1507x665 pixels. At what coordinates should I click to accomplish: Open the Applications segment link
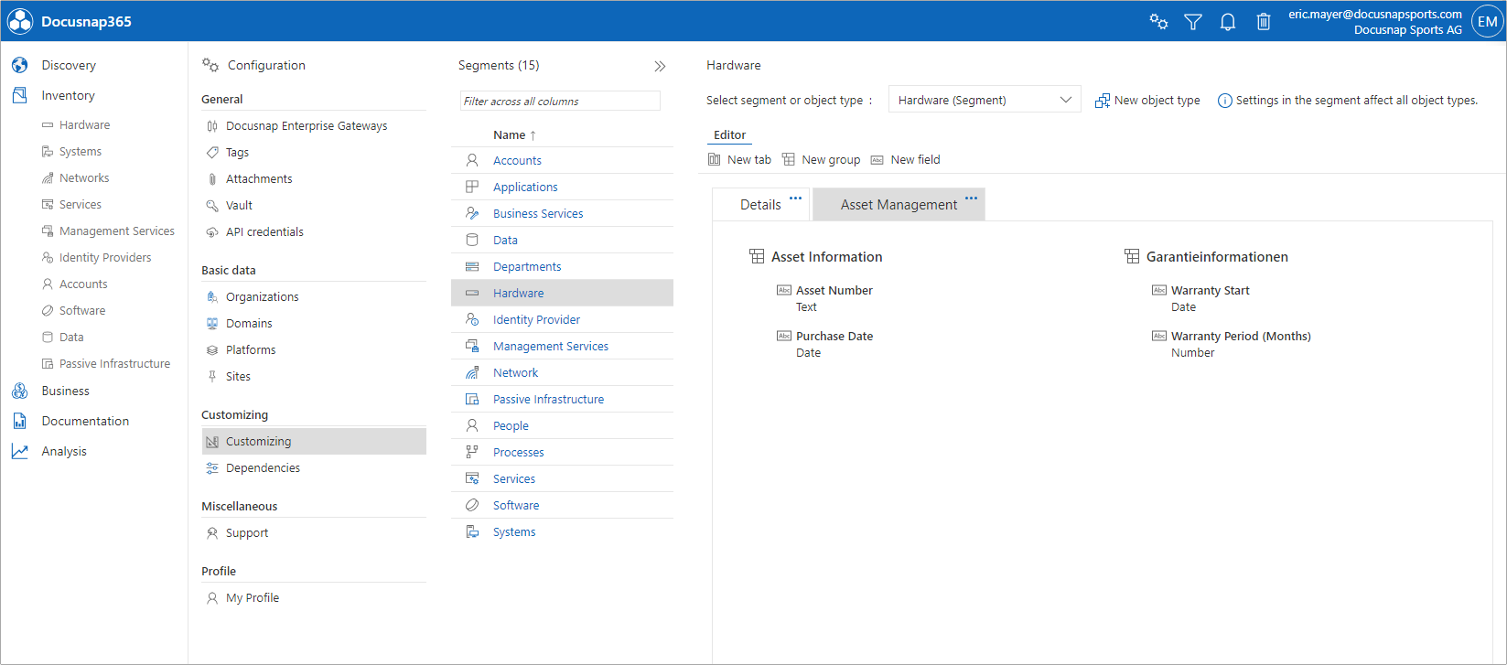pyautogui.click(x=525, y=187)
